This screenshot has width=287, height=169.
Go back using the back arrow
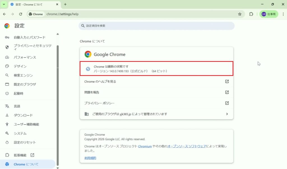4,14
